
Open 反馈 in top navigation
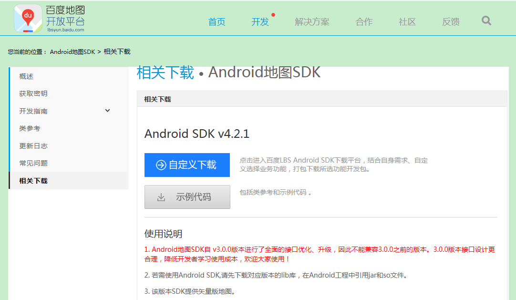point(451,22)
